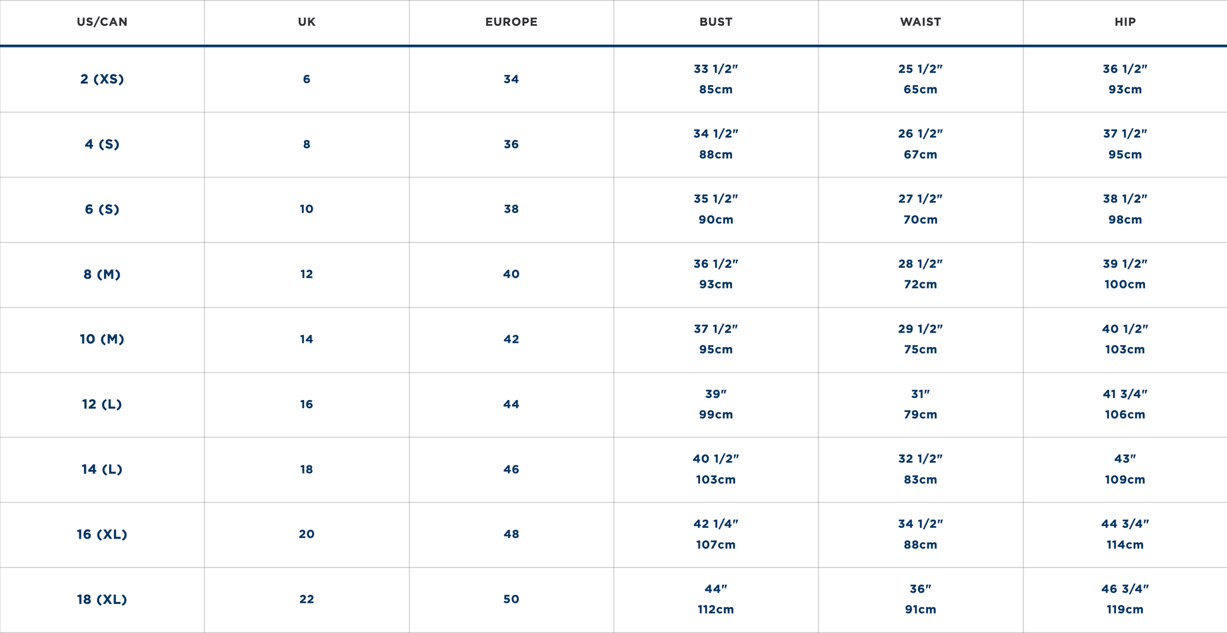Click the WAIST column header
1227x633 pixels.
click(x=921, y=22)
